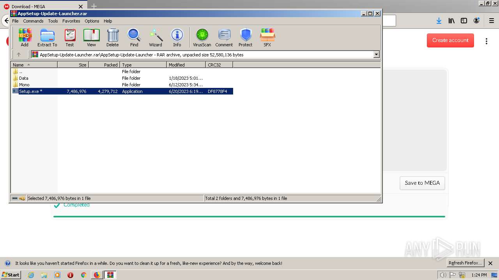The image size is (499, 280).
Task: Open Opera from the taskbar
Action: point(70,275)
